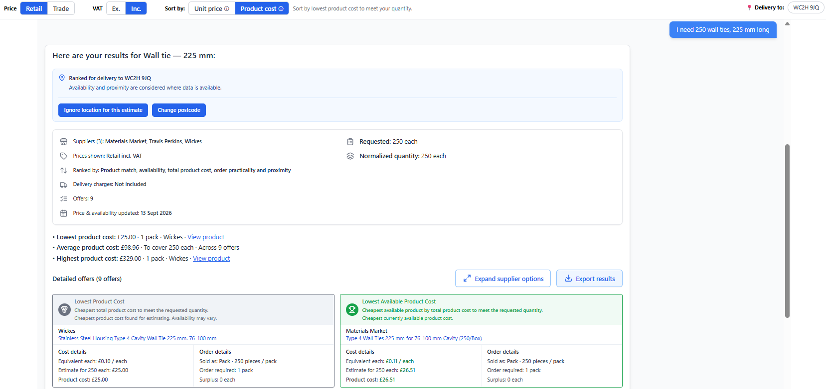Open the WC2H 9JQ delivery postcode selector
826x389 pixels.
click(806, 7)
